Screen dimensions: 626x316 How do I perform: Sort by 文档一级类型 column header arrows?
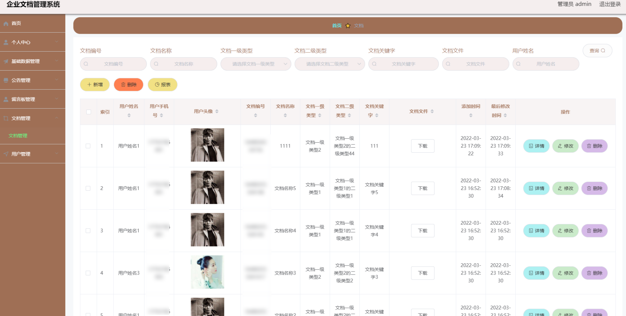(x=320, y=115)
